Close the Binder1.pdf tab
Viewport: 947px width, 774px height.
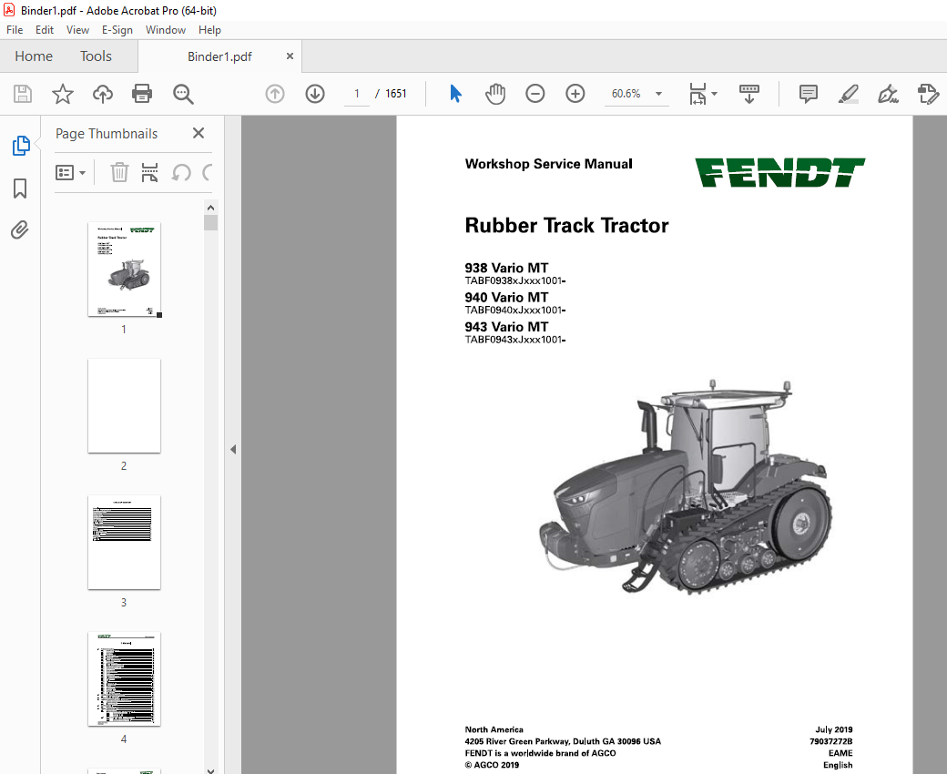tap(290, 56)
